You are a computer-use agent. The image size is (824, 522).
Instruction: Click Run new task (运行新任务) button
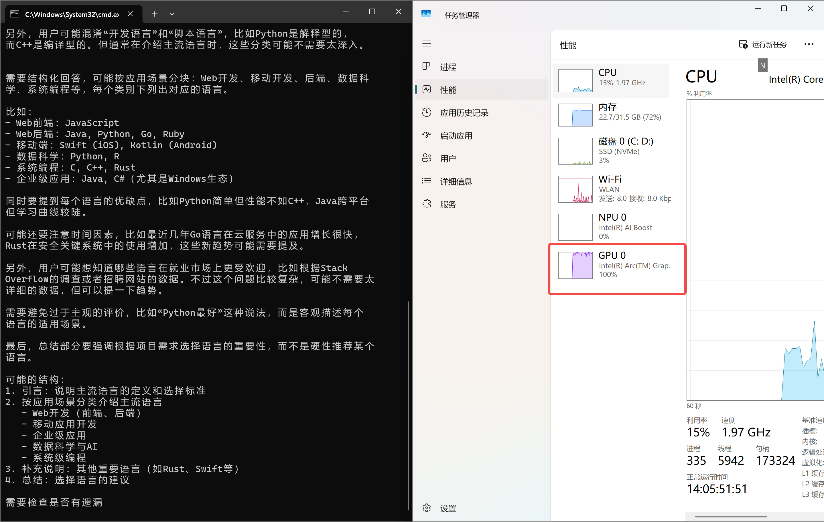tap(763, 44)
